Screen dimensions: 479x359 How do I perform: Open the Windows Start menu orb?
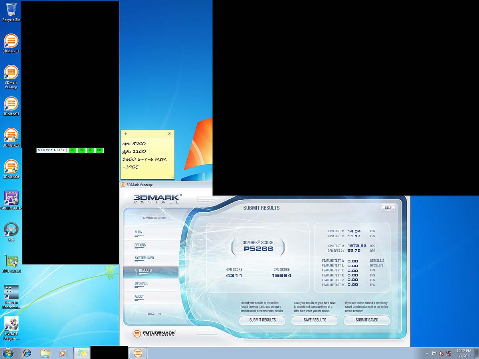tap(8, 353)
